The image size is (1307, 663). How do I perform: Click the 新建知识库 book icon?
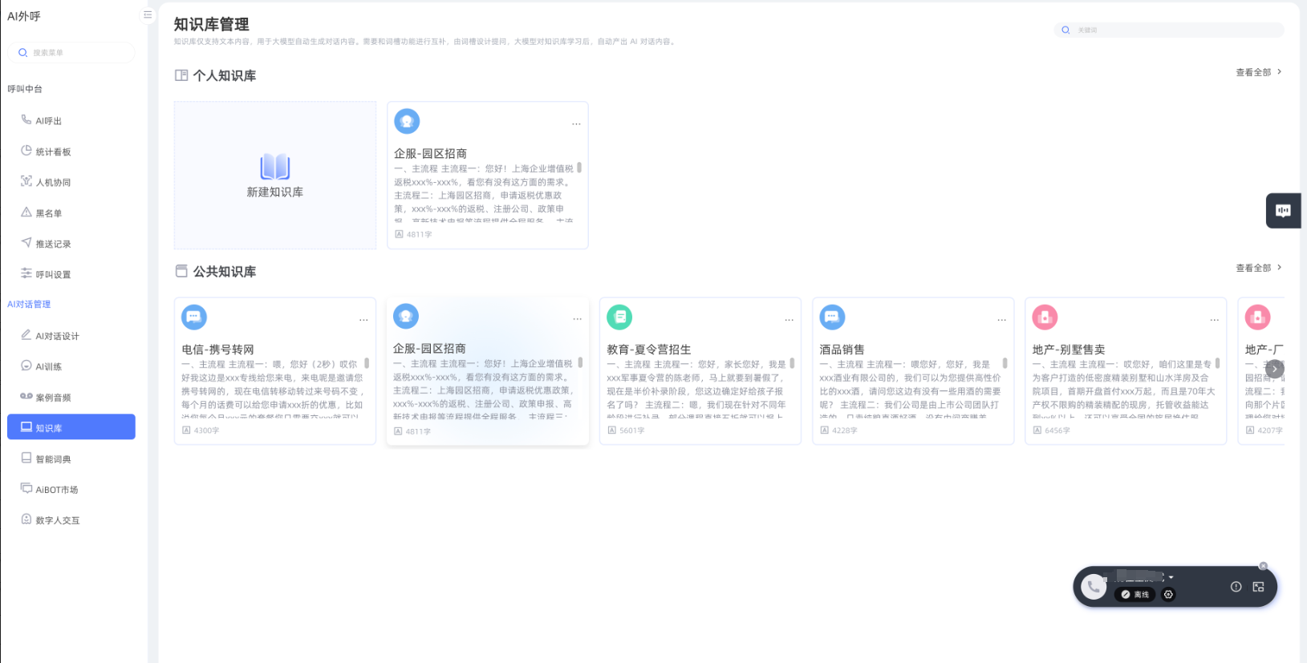pos(274,167)
